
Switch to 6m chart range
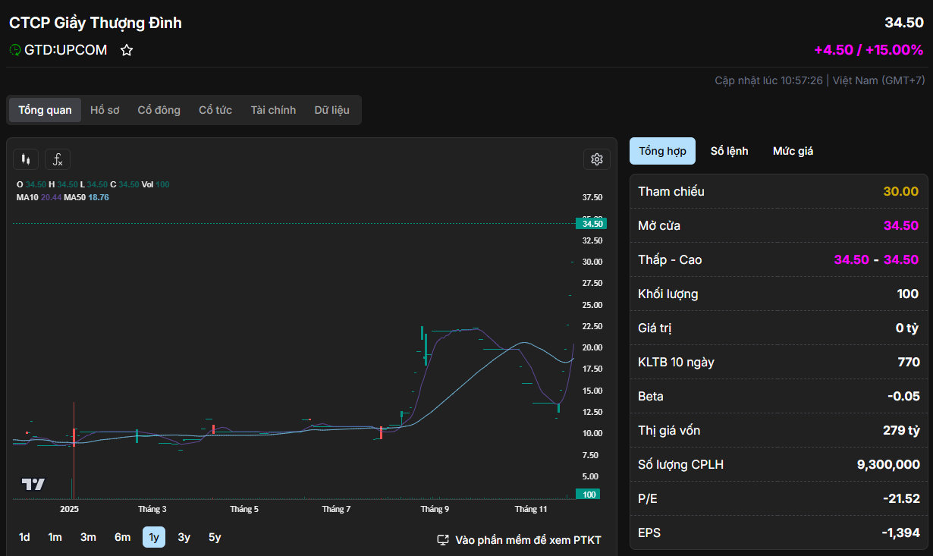tap(122, 537)
